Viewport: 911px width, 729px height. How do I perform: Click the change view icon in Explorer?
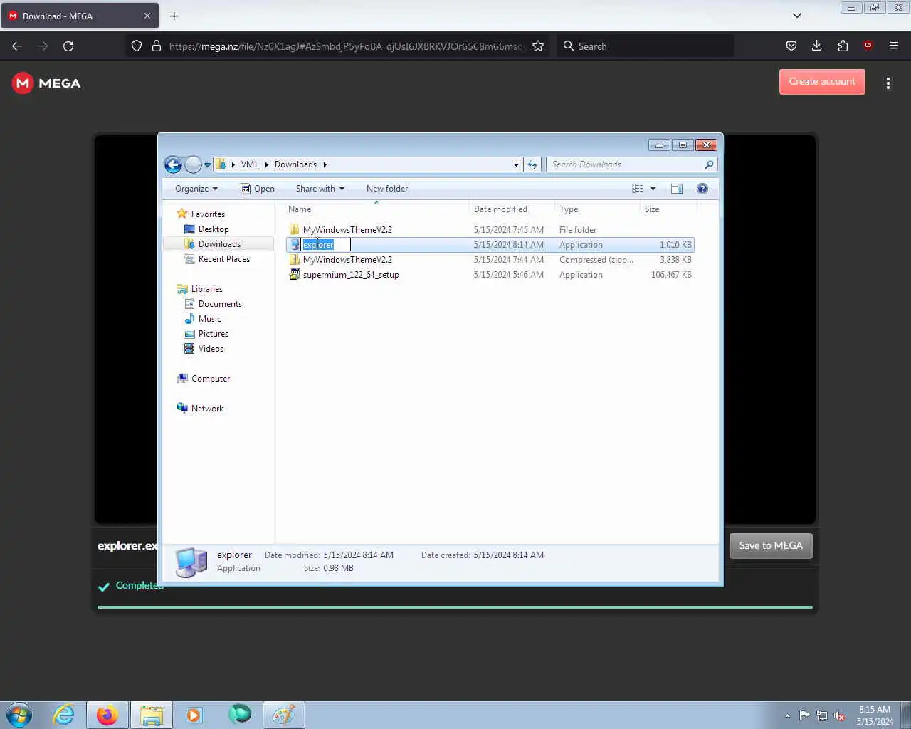[x=638, y=189]
